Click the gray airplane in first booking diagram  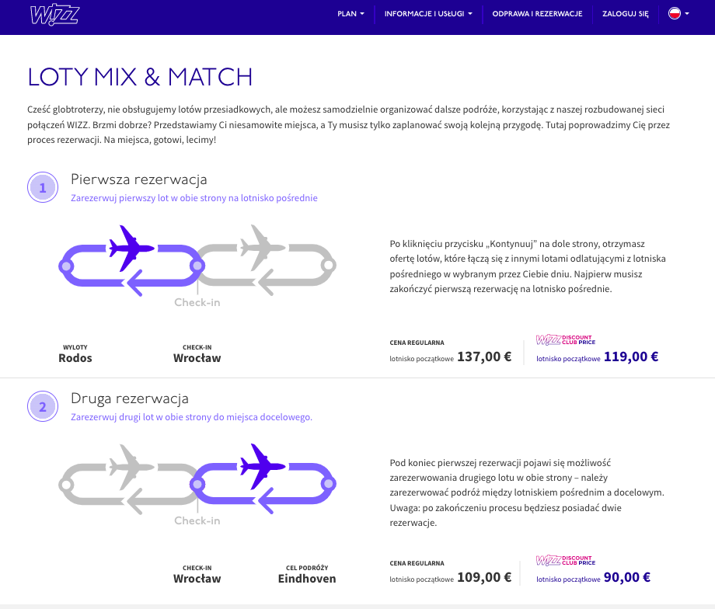tap(263, 248)
